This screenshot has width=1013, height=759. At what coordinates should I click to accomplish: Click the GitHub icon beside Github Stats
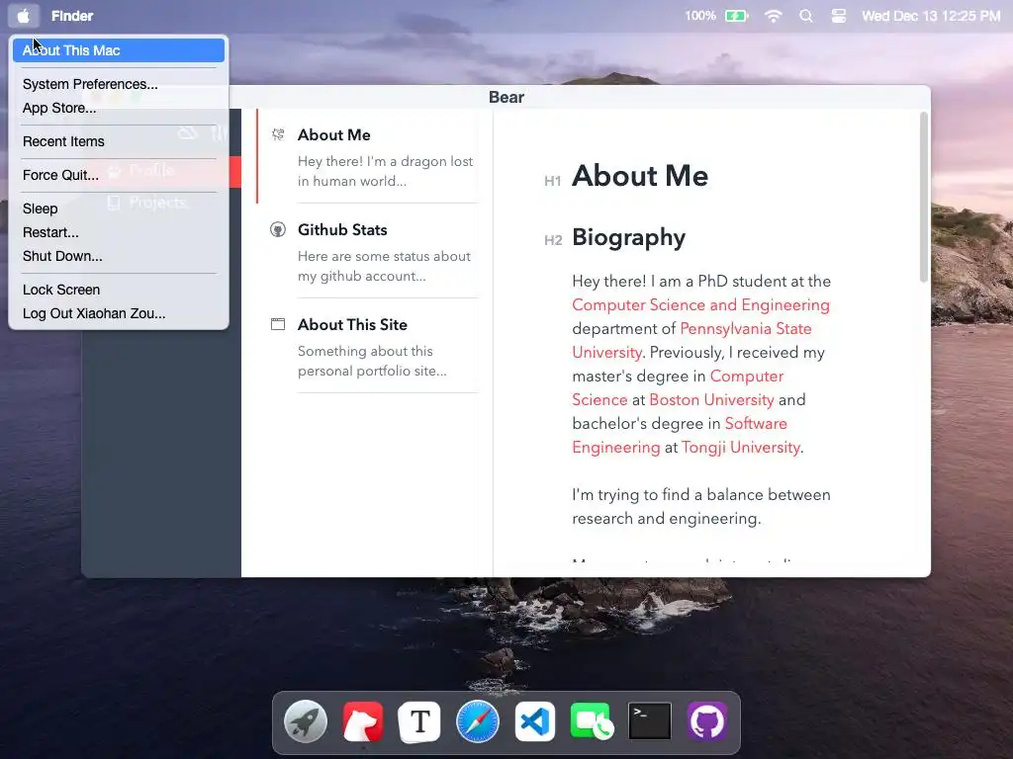(278, 229)
